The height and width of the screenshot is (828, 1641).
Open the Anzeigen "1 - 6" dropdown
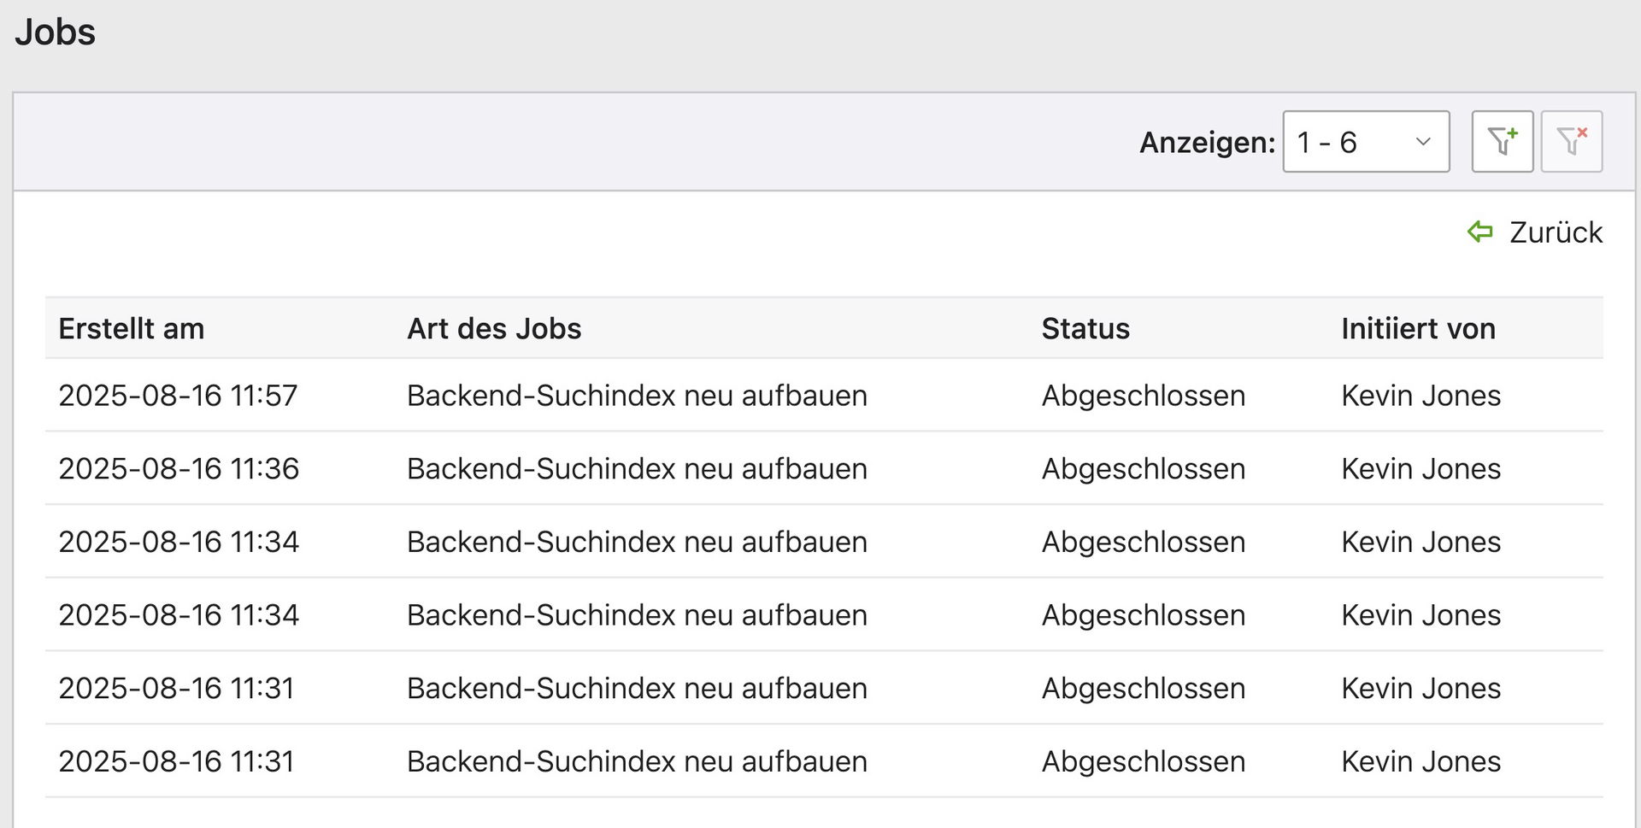[x=1365, y=142]
